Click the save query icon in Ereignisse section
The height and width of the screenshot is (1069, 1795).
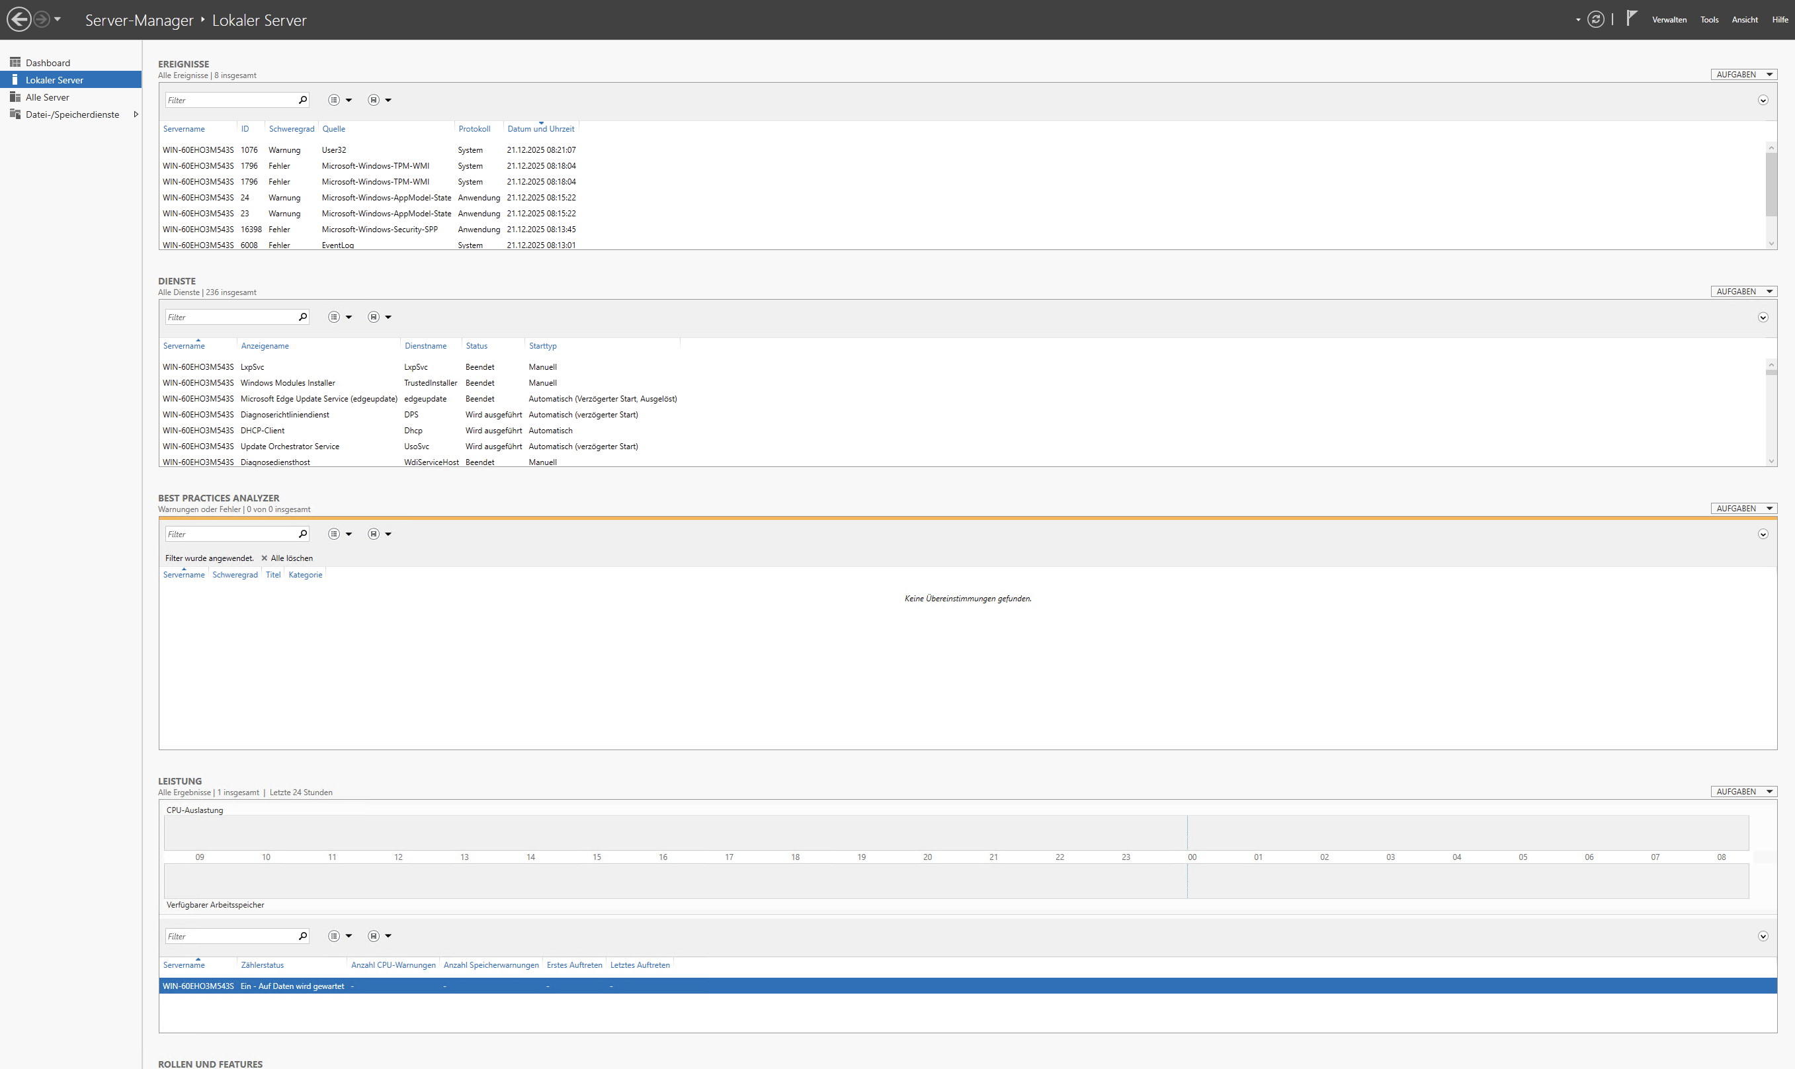[x=373, y=99]
